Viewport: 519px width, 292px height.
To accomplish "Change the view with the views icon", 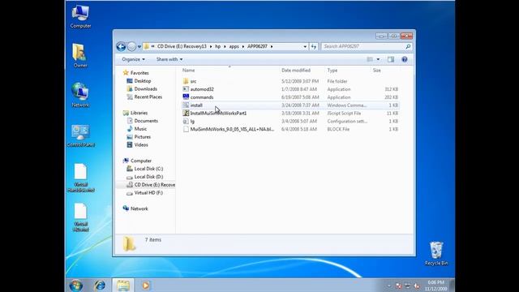I will point(370,59).
